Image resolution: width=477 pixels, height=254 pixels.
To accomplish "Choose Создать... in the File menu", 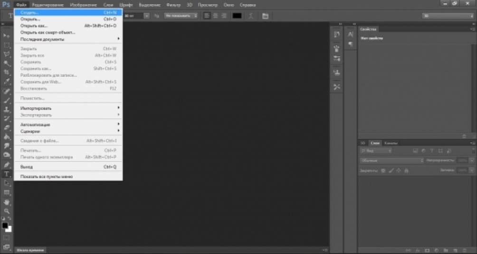I will point(68,13).
